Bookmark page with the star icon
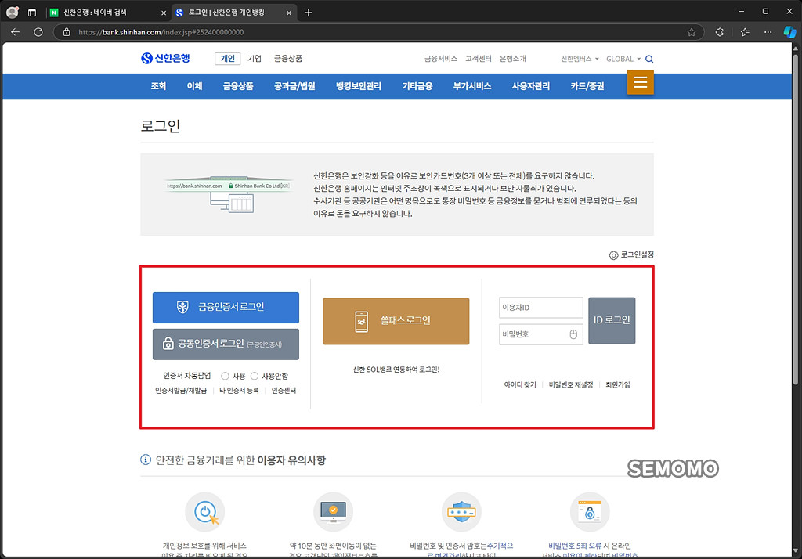 click(x=692, y=32)
